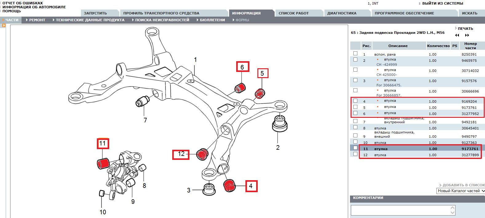Image resolution: width=485 pixels, height=218 pixels.
Task: Click bushing part 7 in the diagram
Action: tap(142, 101)
